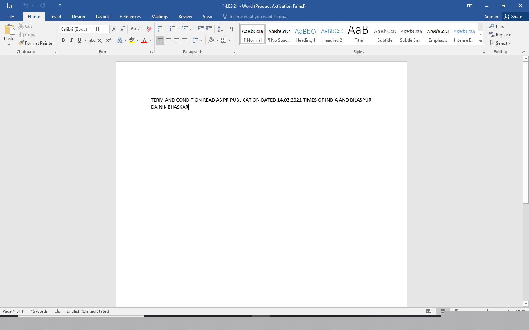This screenshot has height=330, width=529.
Task: Sort selected text A to Z
Action: point(220,29)
